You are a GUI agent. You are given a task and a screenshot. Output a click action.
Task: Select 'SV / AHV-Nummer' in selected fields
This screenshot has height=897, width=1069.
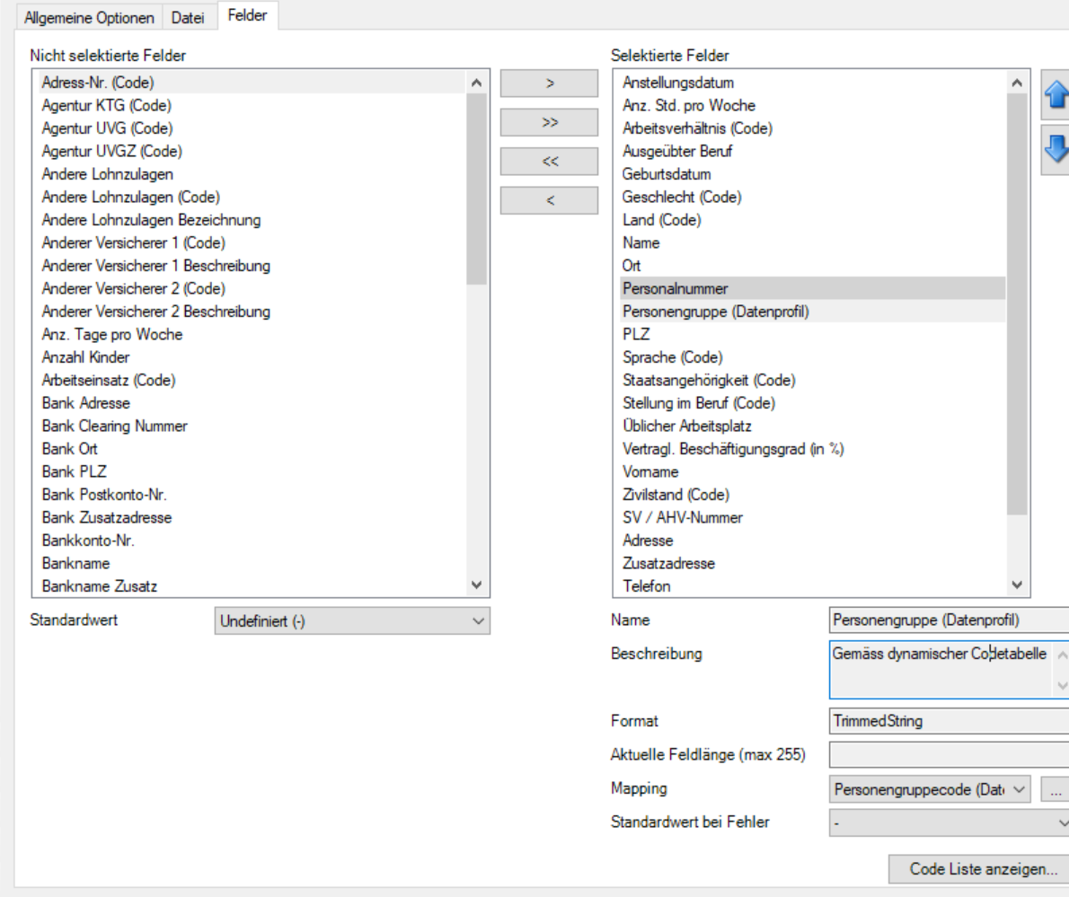pos(813,518)
